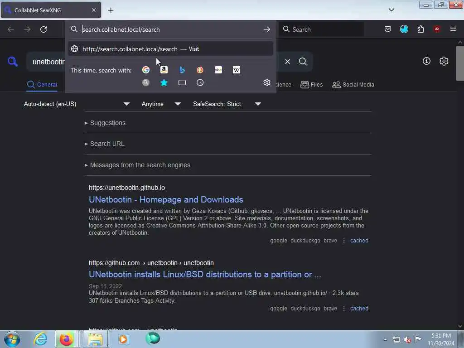Viewport: 464px width, 348px height.
Task: Click the page vertical scrollbar thumb
Action: [460, 63]
